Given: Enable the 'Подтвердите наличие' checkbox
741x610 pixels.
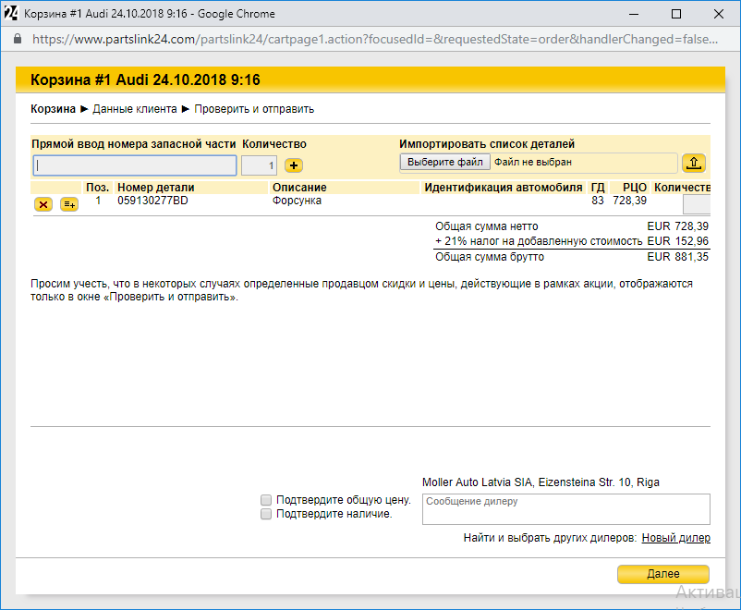Looking at the screenshot, I should click(266, 514).
